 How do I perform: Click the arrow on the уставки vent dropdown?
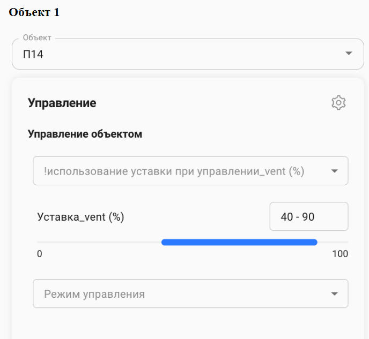(335, 171)
